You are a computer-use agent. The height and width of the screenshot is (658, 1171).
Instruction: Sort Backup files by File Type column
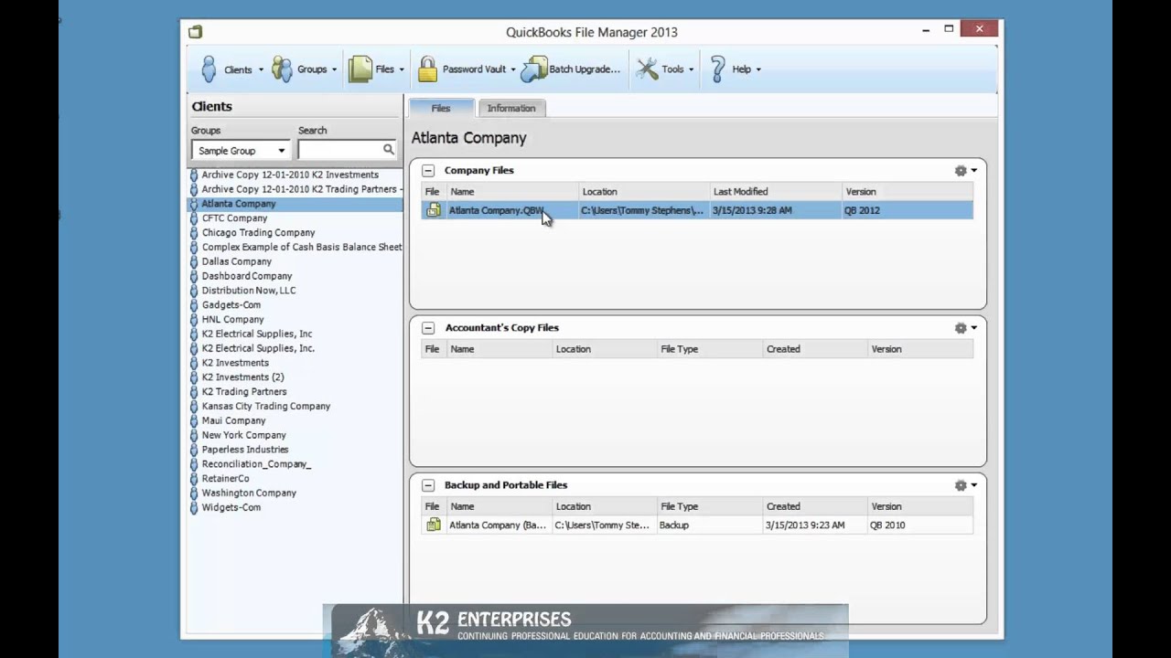point(710,506)
